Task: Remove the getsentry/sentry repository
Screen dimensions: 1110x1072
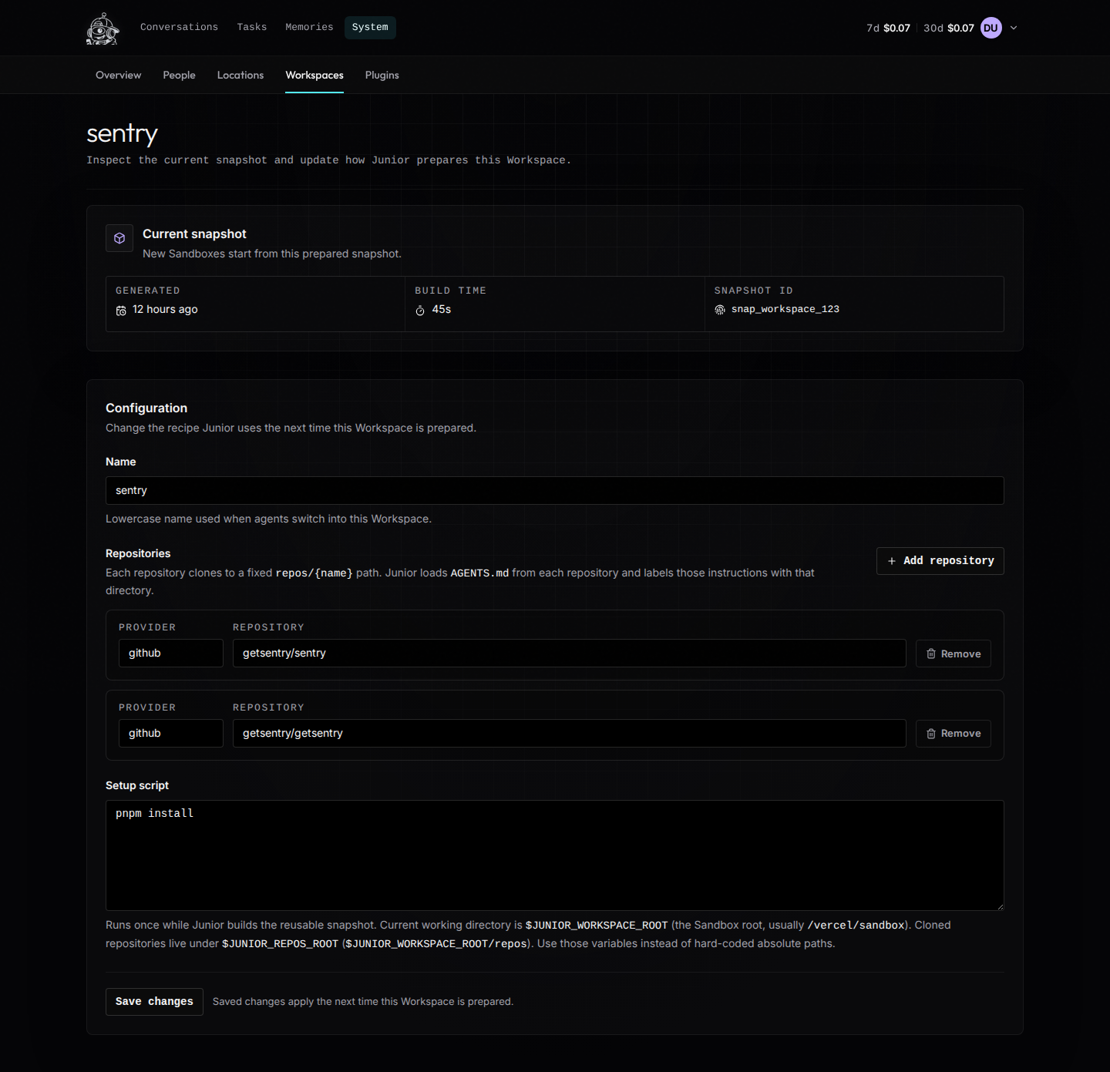Action: click(954, 654)
